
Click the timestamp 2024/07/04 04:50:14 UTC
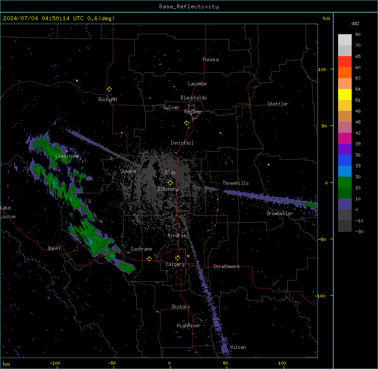[x=43, y=18]
